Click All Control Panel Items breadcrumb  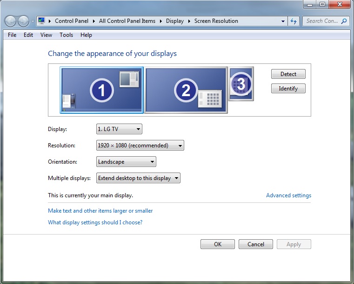pyautogui.click(x=127, y=21)
